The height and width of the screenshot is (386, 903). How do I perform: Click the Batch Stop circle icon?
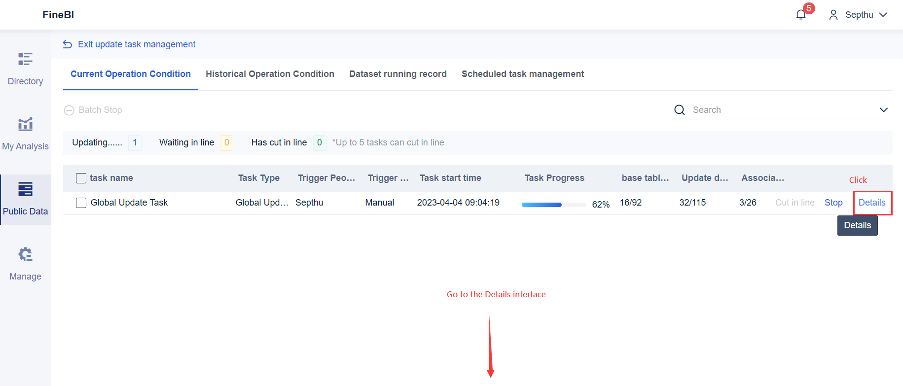(69, 110)
